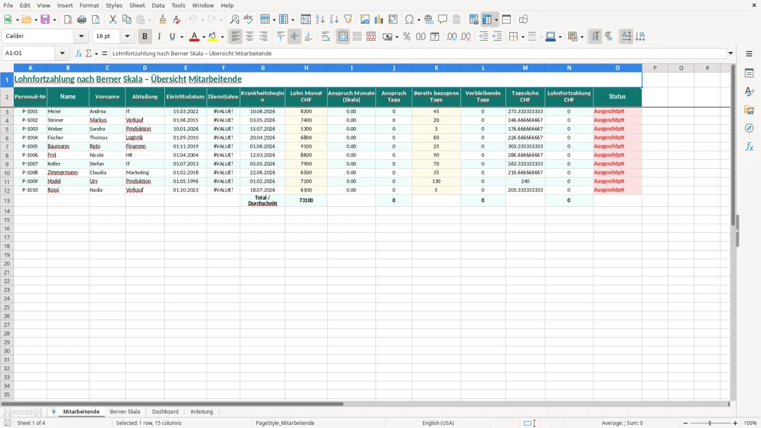761x428 pixels.
Task: Toggle Align Left
Action: pos(236,37)
